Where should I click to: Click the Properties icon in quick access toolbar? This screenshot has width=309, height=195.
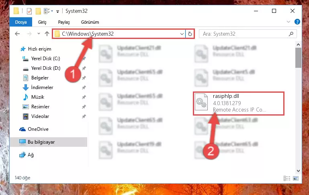point(29,11)
